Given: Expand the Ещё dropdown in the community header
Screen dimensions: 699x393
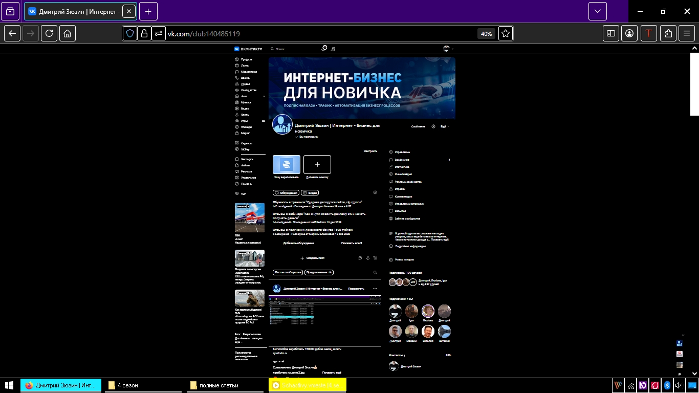Looking at the screenshot, I should click(x=445, y=126).
